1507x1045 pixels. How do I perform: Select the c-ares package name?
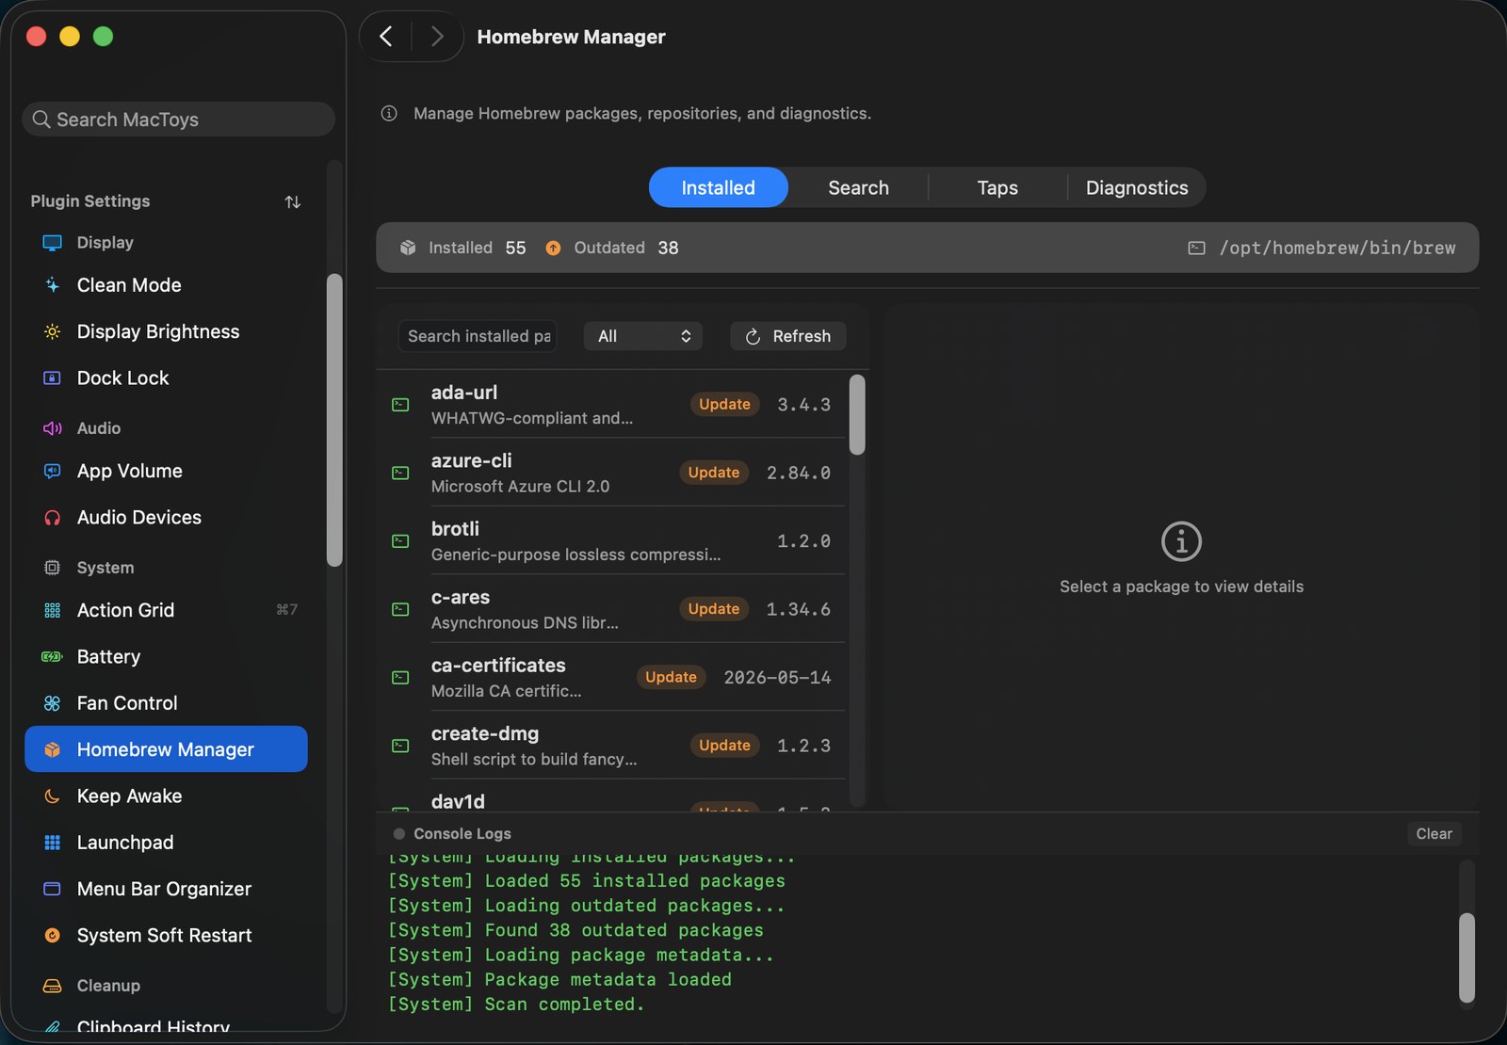pyautogui.click(x=461, y=597)
